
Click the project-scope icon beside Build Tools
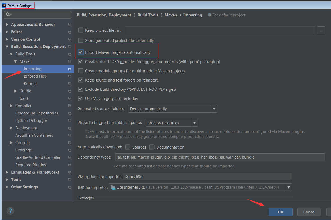click(x=70, y=54)
